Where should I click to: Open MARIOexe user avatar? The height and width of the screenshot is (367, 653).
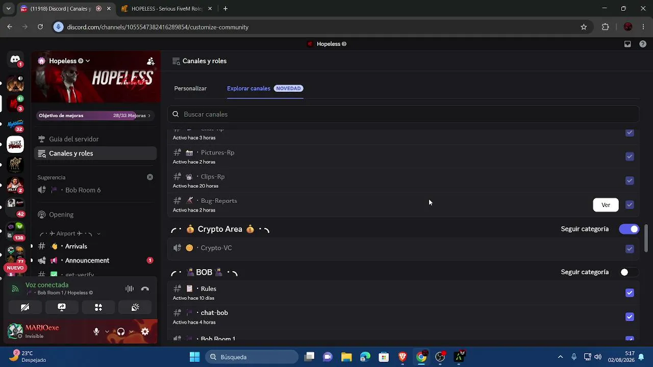click(x=15, y=331)
